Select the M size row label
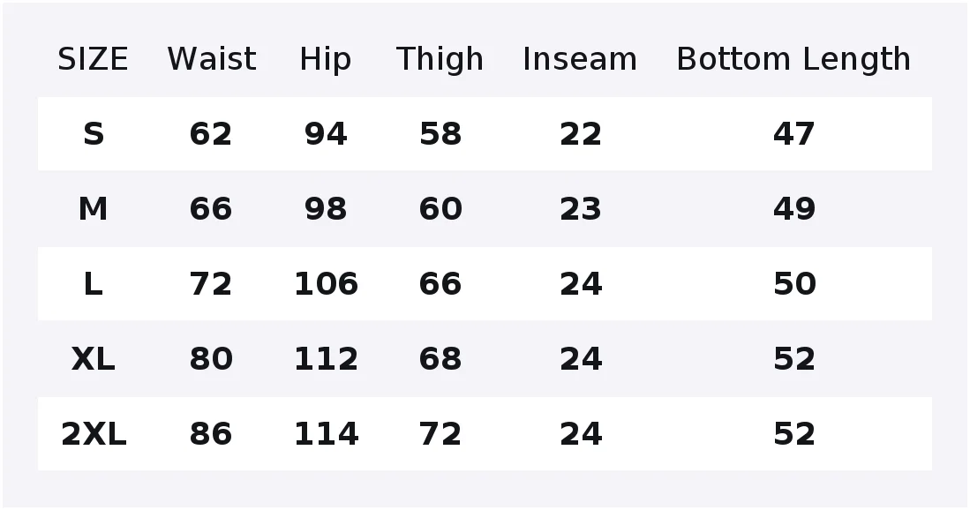This screenshot has width=970, height=510. pyautogui.click(x=93, y=209)
